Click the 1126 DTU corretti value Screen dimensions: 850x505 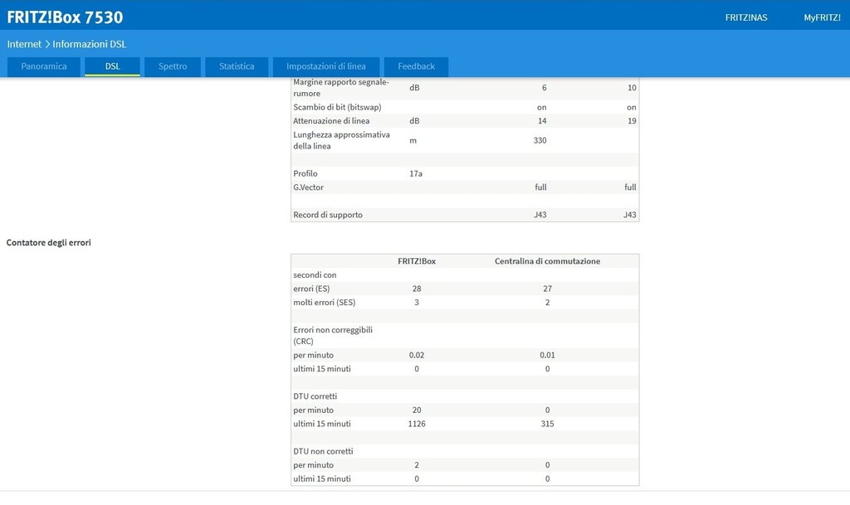tap(417, 424)
